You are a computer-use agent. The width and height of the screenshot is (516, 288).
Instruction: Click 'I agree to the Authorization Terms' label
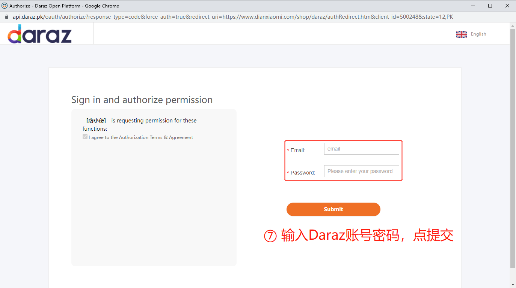[x=141, y=137]
